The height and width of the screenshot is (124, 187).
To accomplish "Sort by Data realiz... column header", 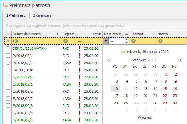I will (116, 34).
